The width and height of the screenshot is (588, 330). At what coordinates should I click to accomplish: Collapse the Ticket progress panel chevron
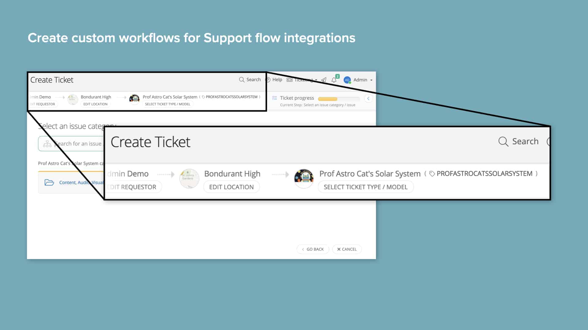(x=368, y=98)
